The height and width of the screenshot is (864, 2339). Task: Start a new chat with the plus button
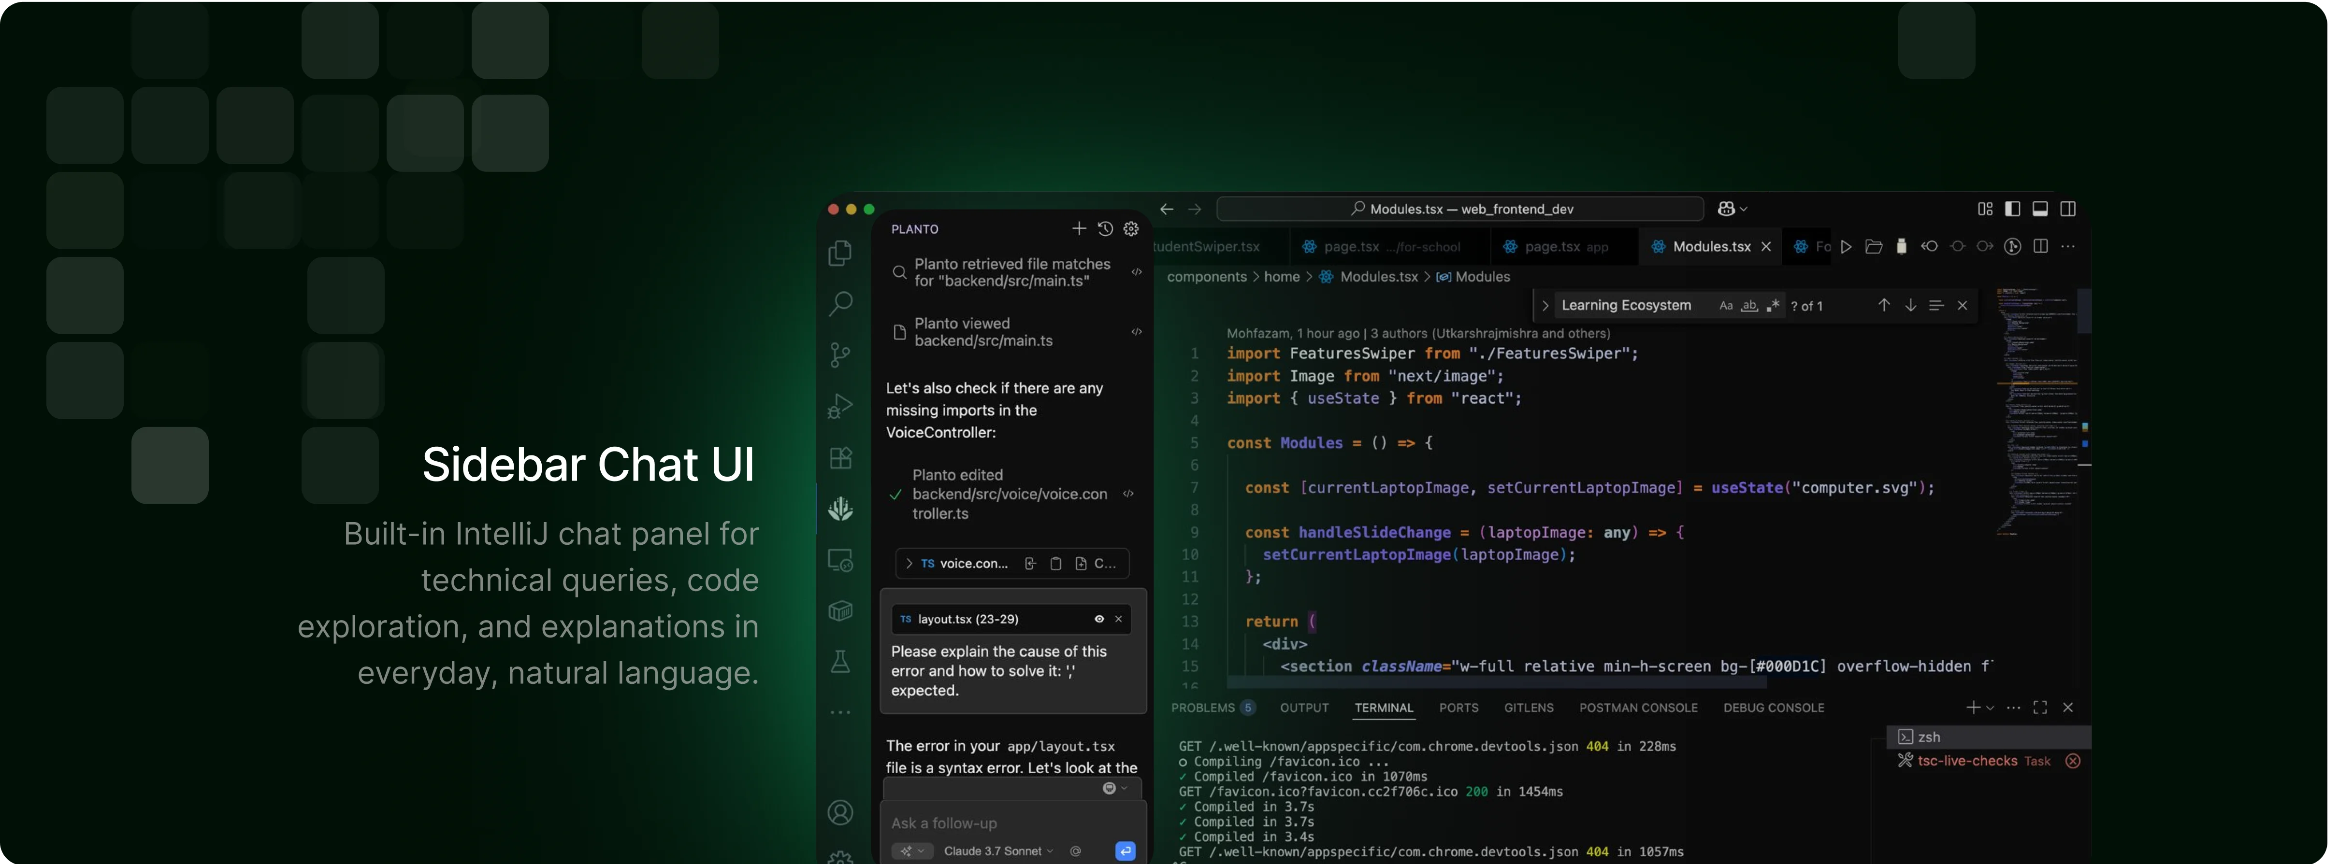click(x=1080, y=229)
